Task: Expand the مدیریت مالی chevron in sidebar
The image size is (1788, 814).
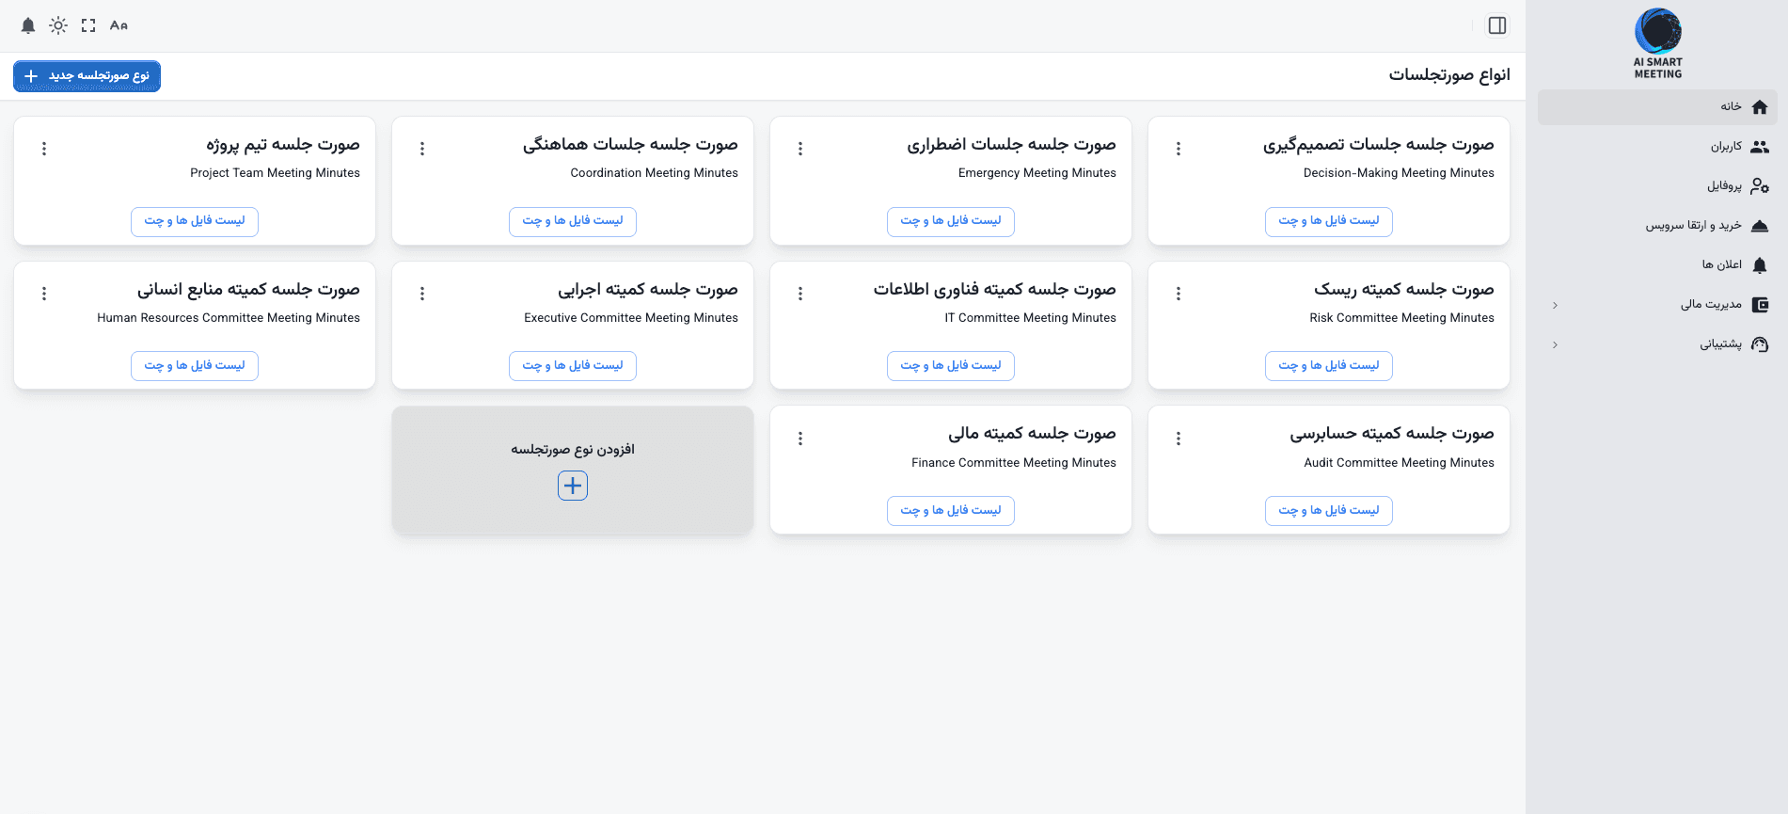Action: [1555, 305]
